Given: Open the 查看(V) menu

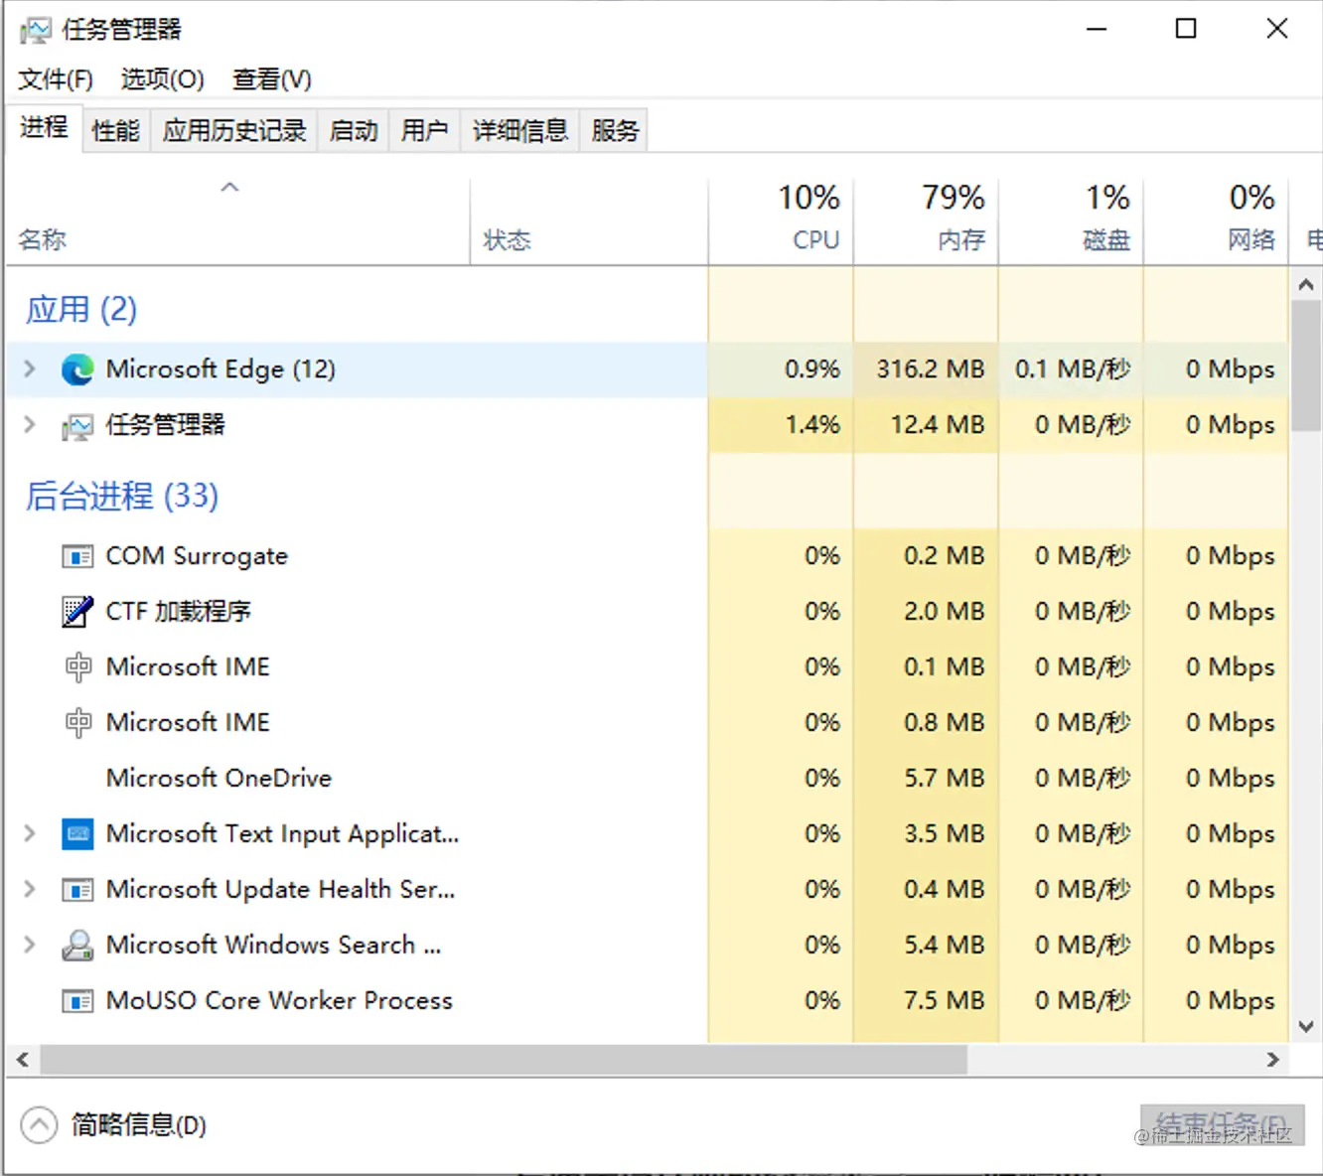Looking at the screenshot, I should tap(272, 79).
